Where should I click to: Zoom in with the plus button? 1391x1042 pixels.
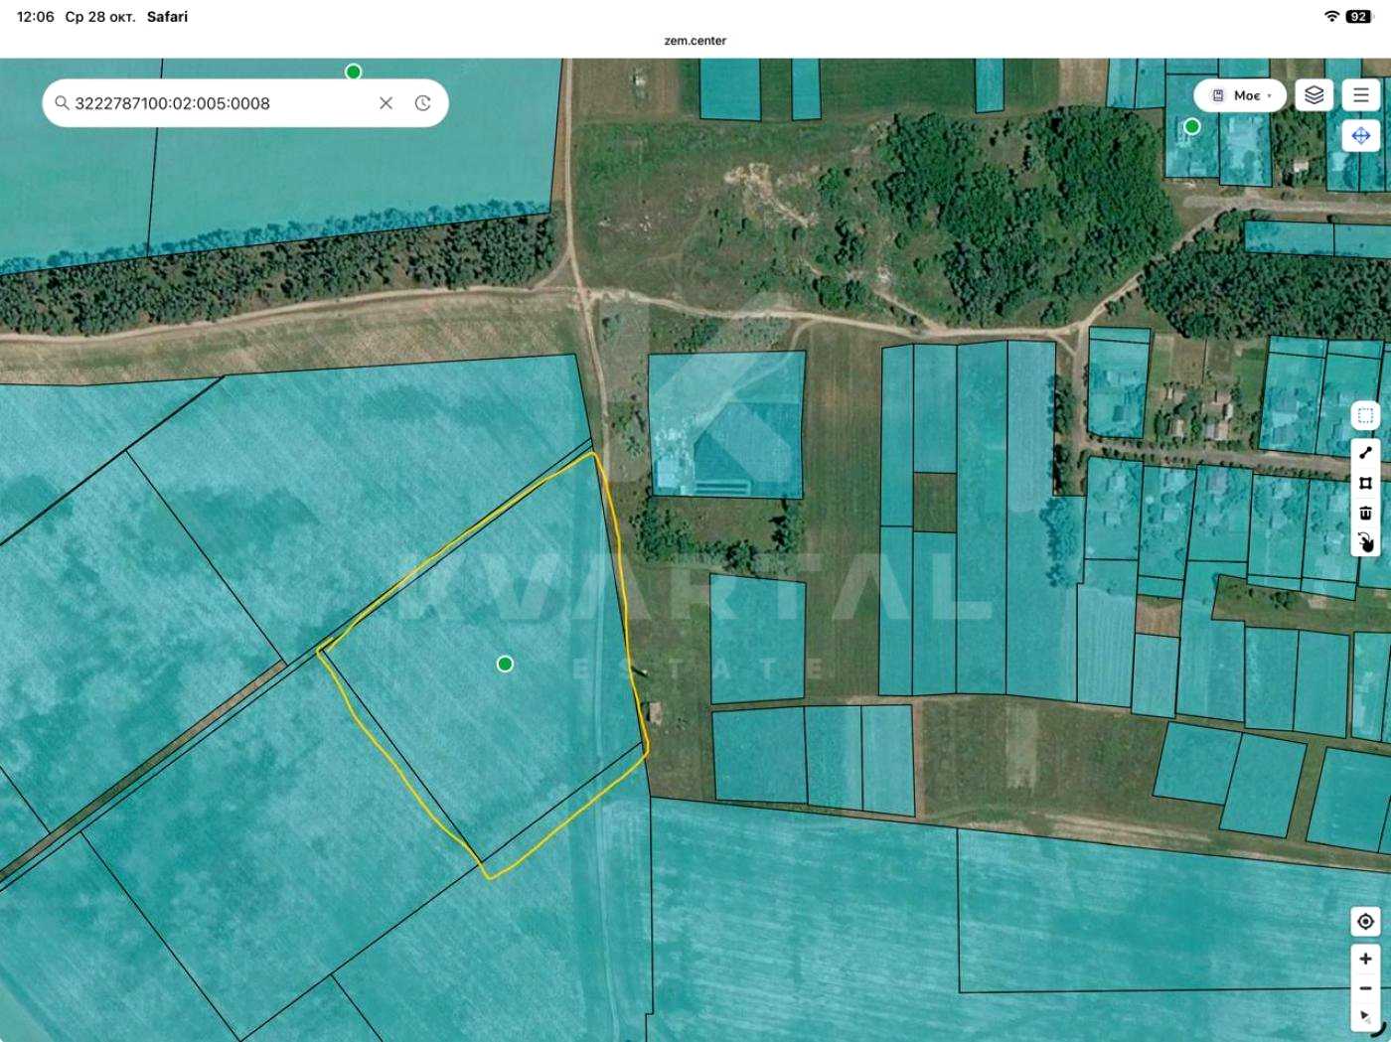pyautogui.click(x=1365, y=959)
